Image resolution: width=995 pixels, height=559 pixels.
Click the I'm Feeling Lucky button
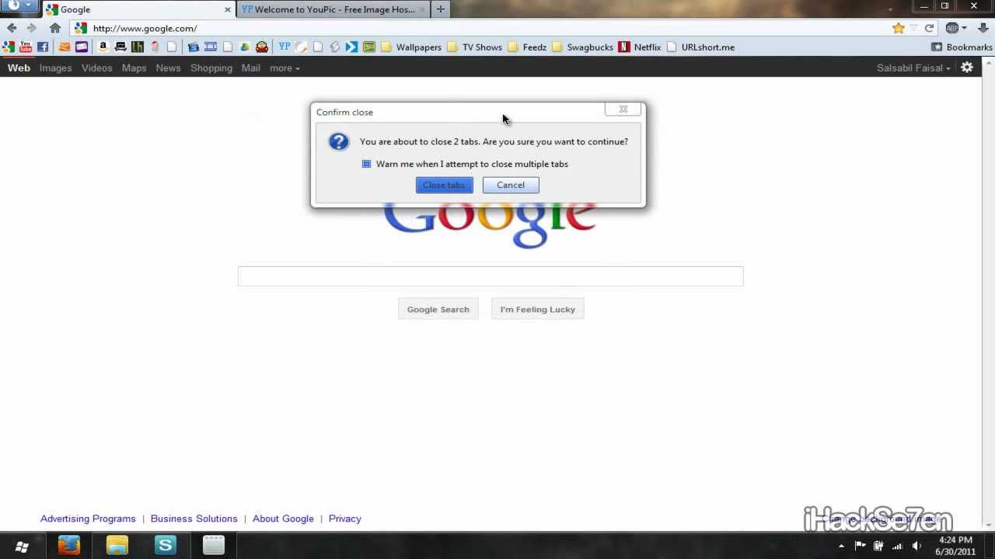538,309
